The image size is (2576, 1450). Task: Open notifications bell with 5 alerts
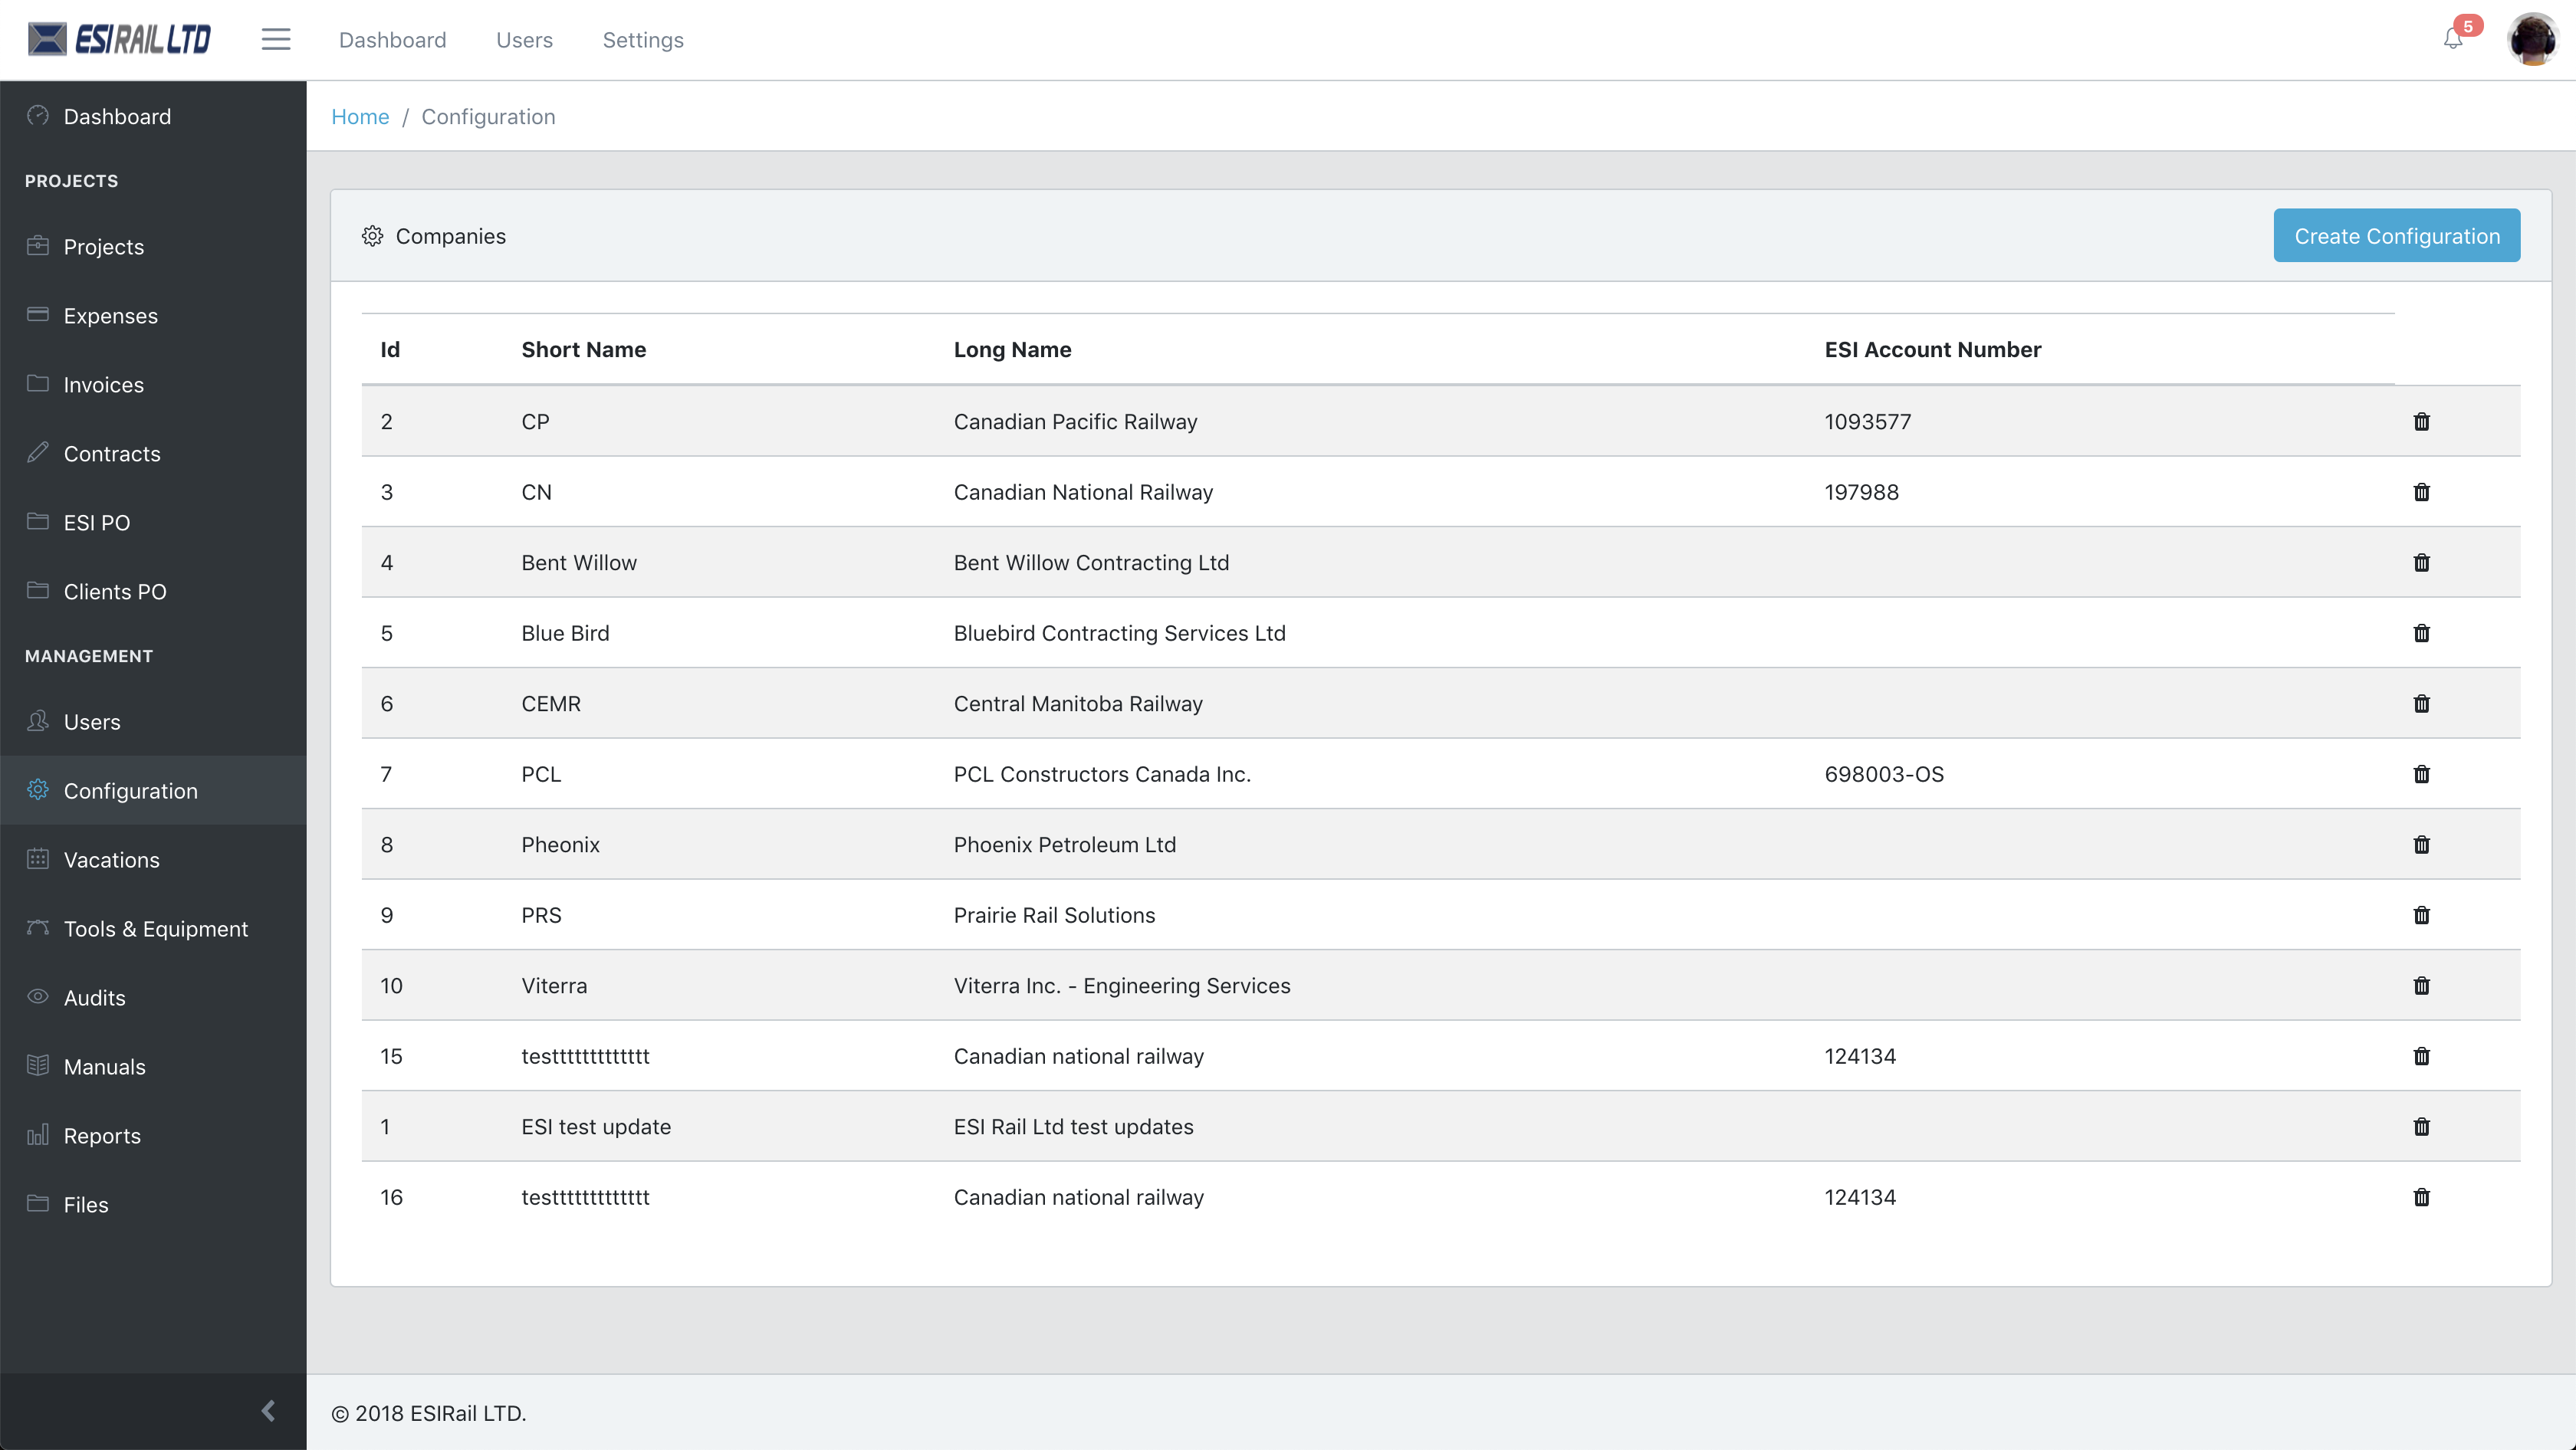(x=2453, y=39)
